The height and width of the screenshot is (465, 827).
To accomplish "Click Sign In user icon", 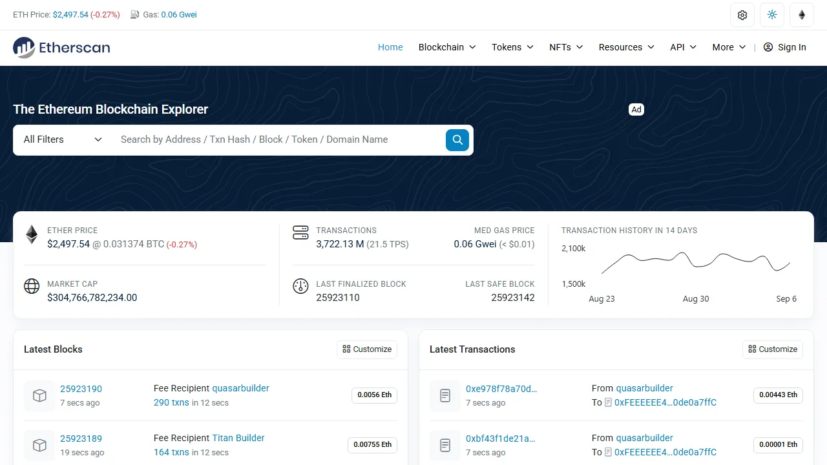I will click(x=768, y=47).
